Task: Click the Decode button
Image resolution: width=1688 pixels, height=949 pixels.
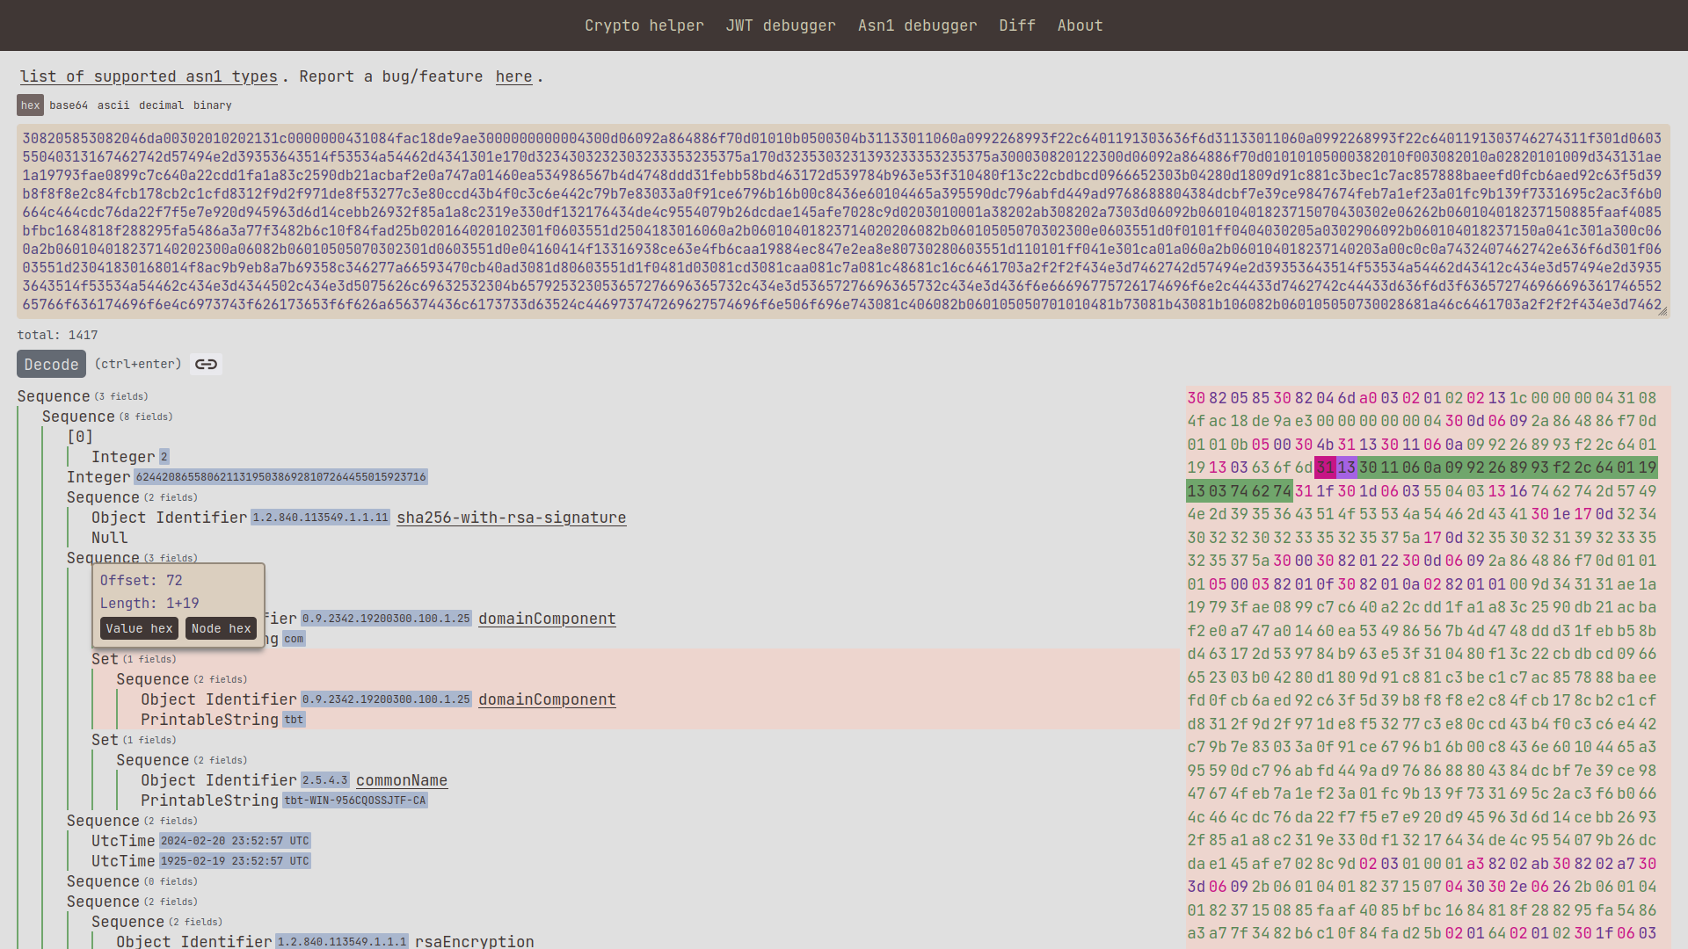Action: pos(51,364)
